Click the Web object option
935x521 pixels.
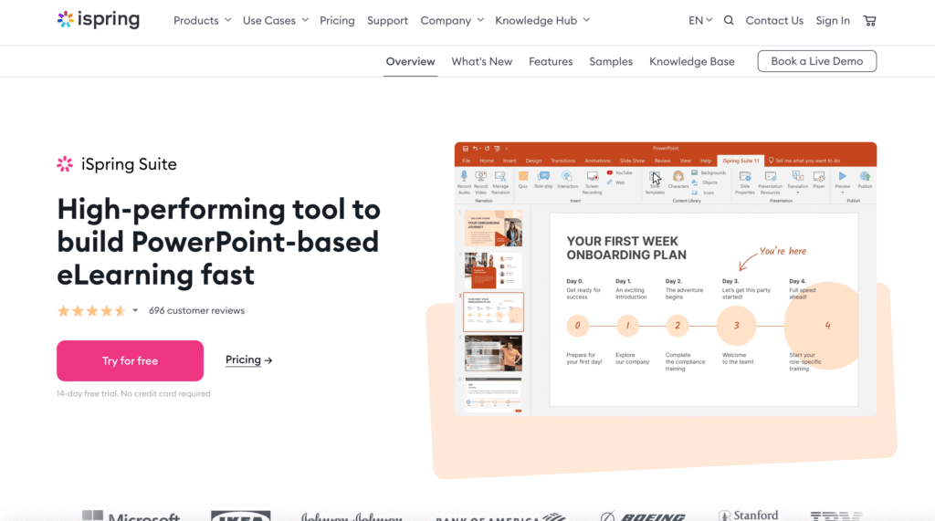click(616, 182)
